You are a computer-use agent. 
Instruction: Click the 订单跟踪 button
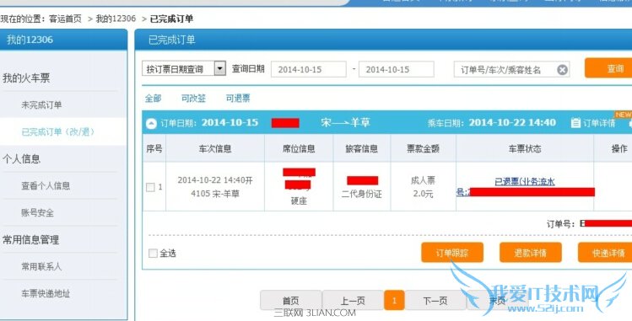[x=452, y=253]
